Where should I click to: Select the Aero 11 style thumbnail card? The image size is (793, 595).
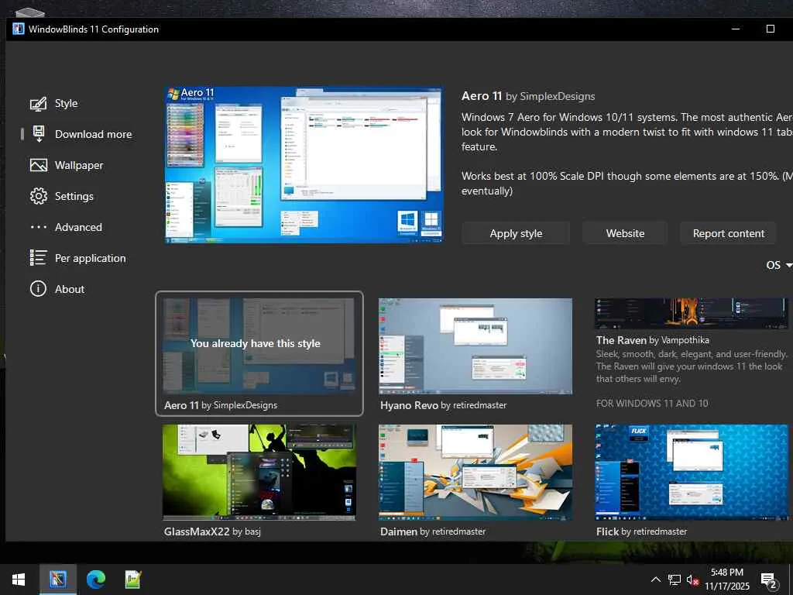(259, 353)
